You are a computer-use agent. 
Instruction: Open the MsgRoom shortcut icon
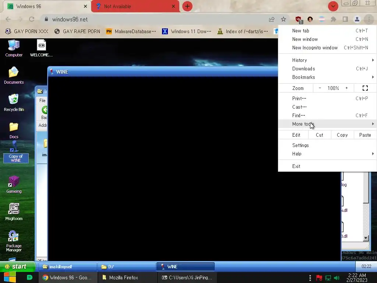click(14, 212)
